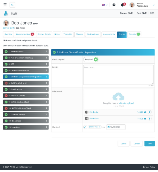The image size is (158, 172).
Task: Remove SMITH, Chris tag with X
Action: click(x=100, y=127)
